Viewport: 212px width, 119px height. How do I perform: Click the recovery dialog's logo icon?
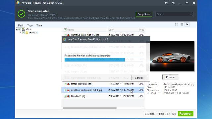(65, 39)
